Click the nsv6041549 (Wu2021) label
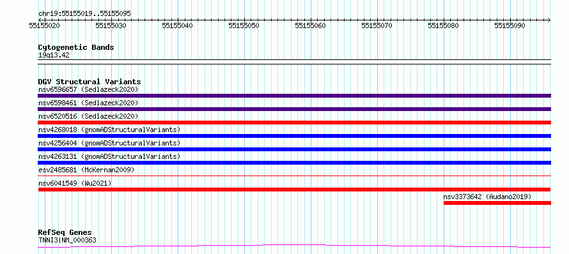 pos(75,183)
